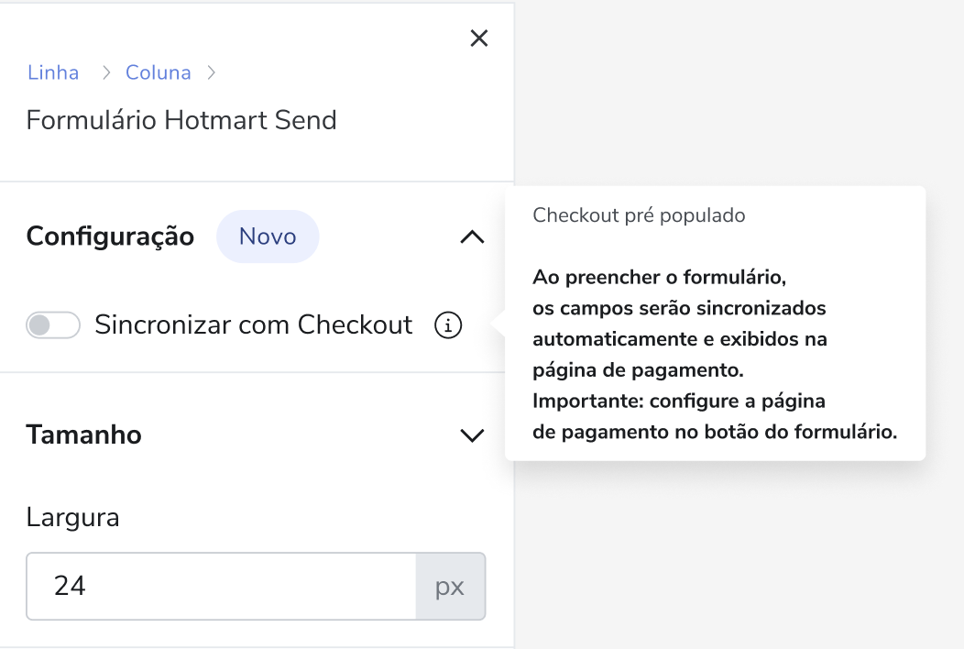This screenshot has height=649, width=964.
Task: Click the info icon beside Sincronizar com Checkout
Action: point(448,324)
